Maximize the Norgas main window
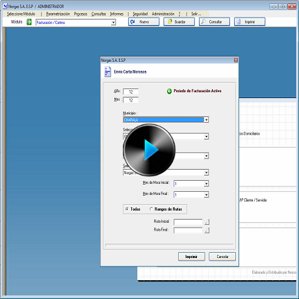Screen dimensions: 299x299 (x=283, y=6)
